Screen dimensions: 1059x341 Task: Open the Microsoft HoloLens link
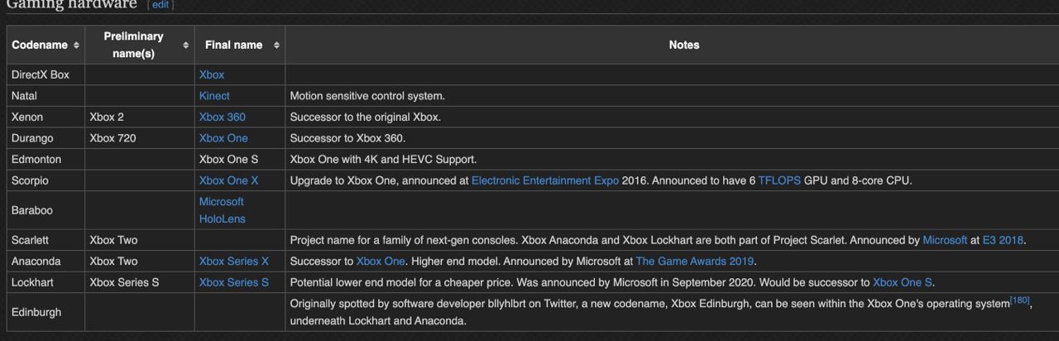pyautogui.click(x=222, y=210)
